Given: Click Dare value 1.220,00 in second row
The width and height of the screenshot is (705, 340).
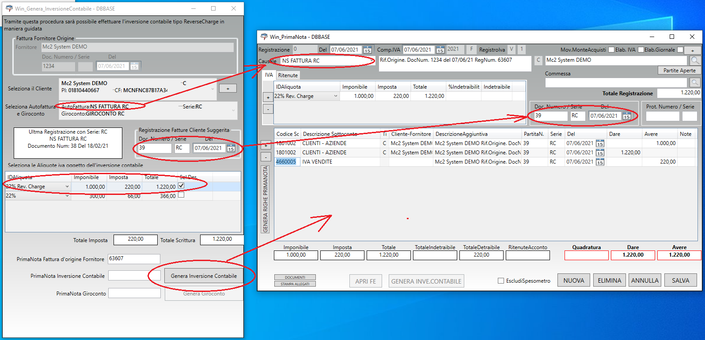Looking at the screenshot, I should click(x=624, y=153).
